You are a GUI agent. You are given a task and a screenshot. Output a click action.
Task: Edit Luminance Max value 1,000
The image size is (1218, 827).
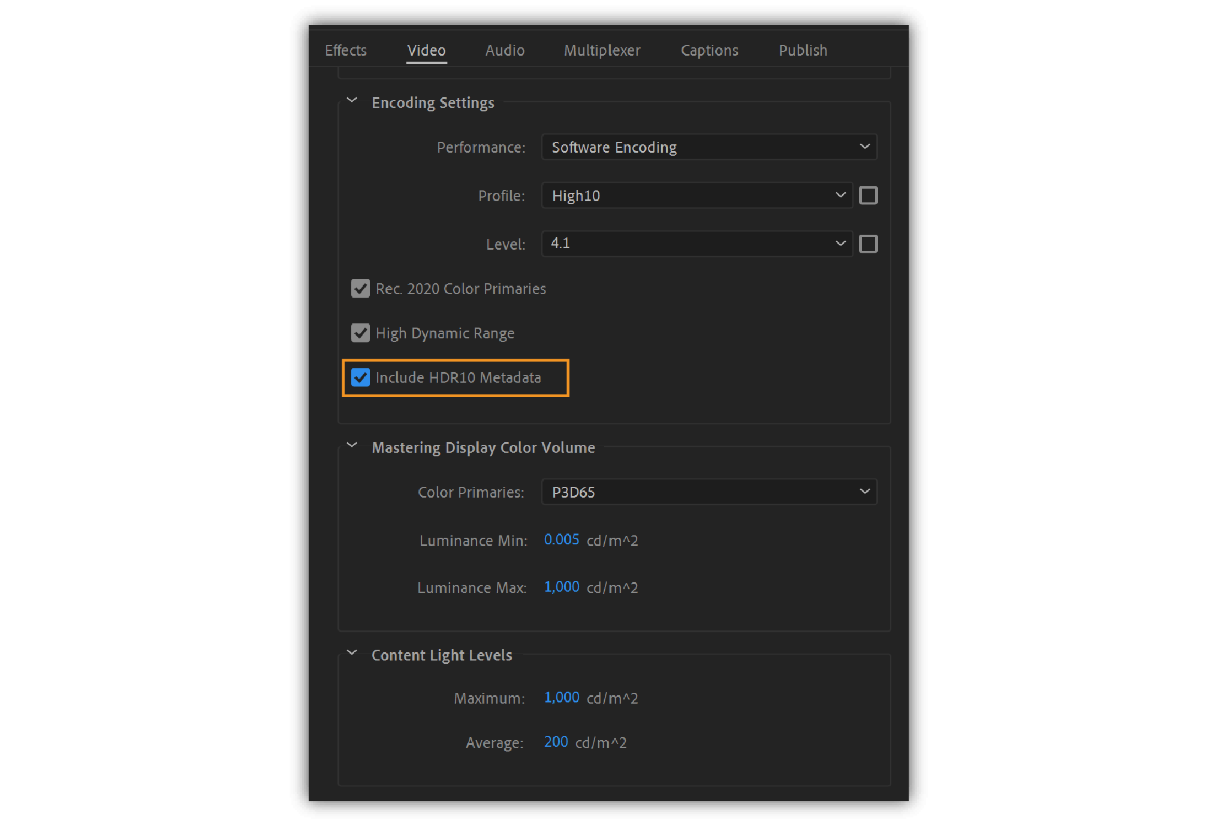click(x=561, y=587)
